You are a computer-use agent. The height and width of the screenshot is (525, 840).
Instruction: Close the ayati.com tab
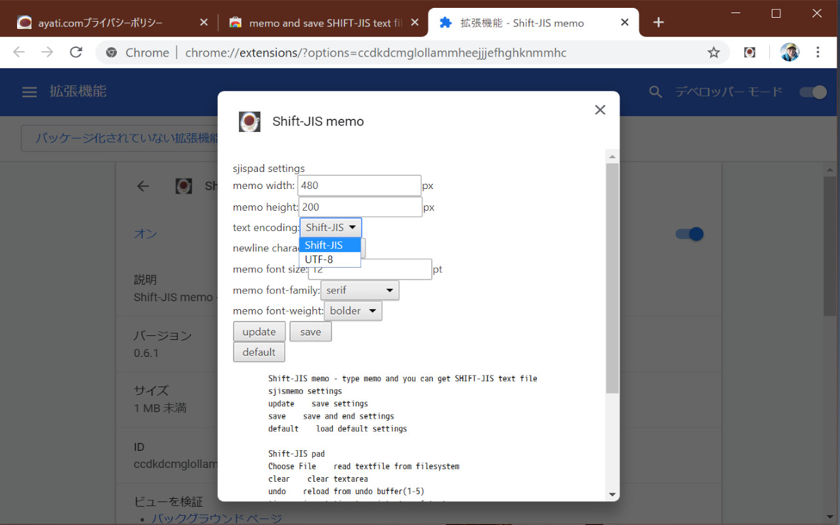203,22
